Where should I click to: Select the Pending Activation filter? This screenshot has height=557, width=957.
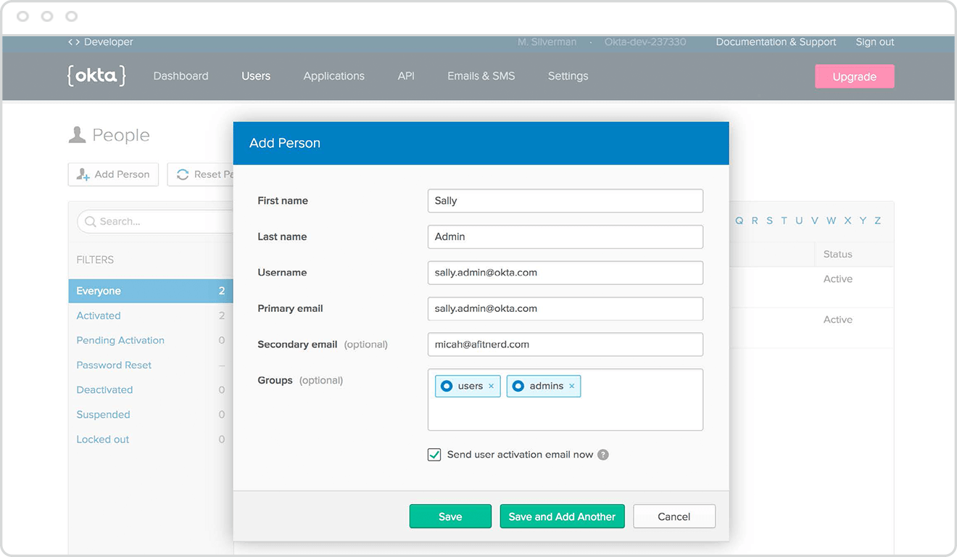(120, 340)
